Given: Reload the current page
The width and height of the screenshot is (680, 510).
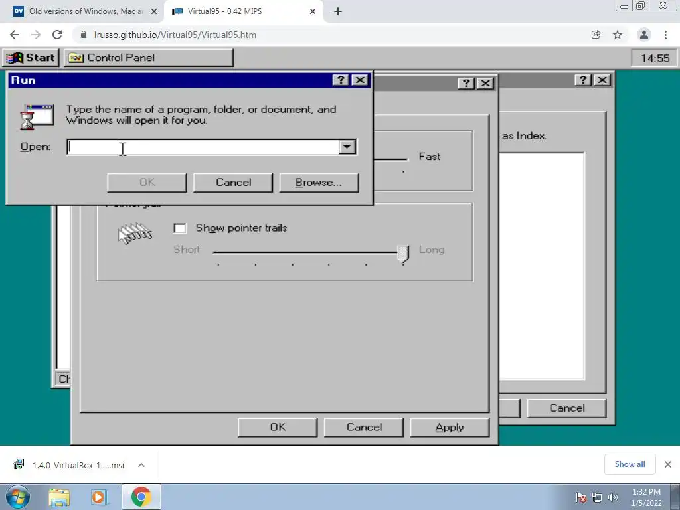Looking at the screenshot, I should (57, 35).
